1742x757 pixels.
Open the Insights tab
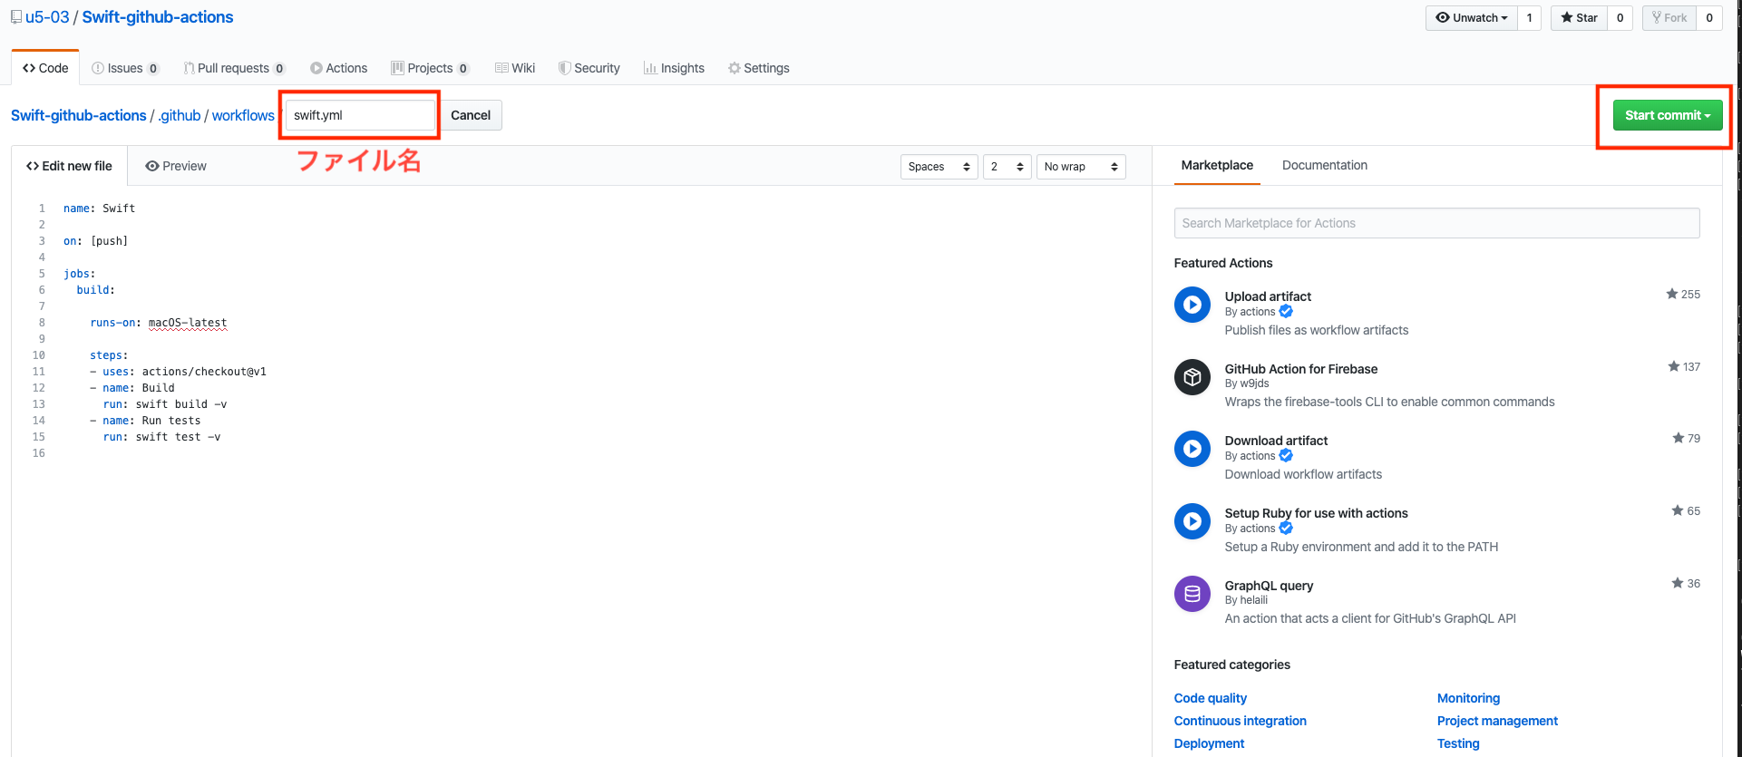[x=674, y=68]
